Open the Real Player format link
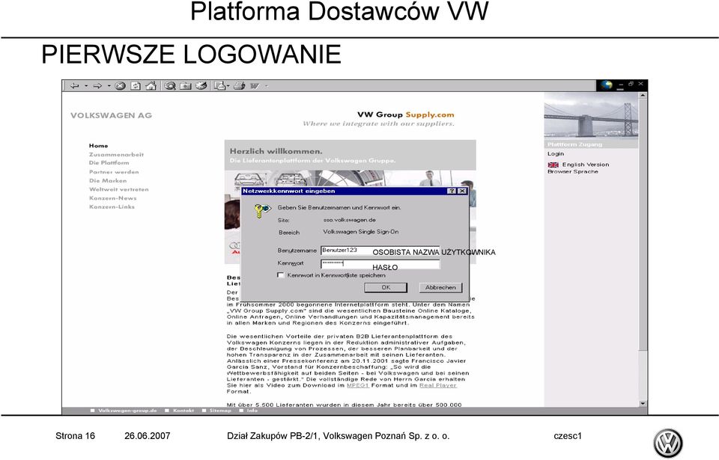Screen dimensions: 719x460 click(438, 385)
